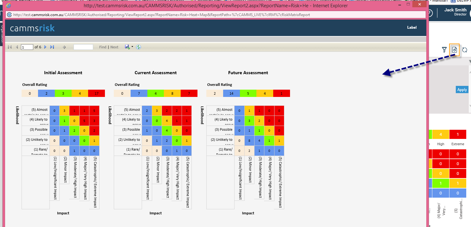
Task: Click the Extreme label in background window
Action: click(457, 144)
